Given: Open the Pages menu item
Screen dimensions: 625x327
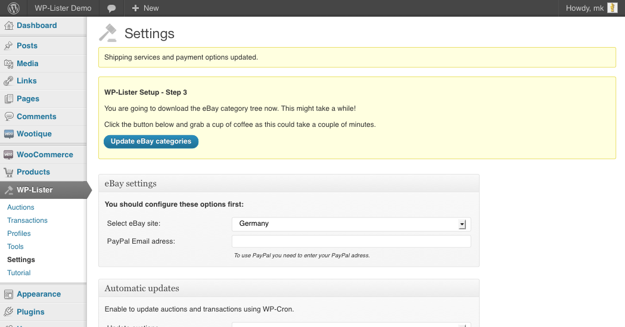Looking at the screenshot, I should (x=28, y=99).
